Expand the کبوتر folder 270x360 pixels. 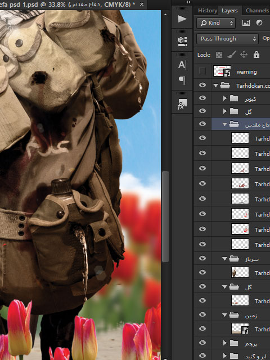click(225, 98)
